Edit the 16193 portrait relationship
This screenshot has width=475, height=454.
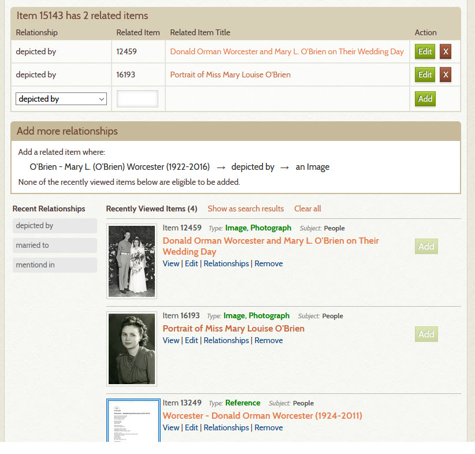click(x=425, y=75)
